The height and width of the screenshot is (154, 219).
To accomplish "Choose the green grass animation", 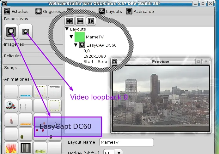I will [x=40, y=148].
